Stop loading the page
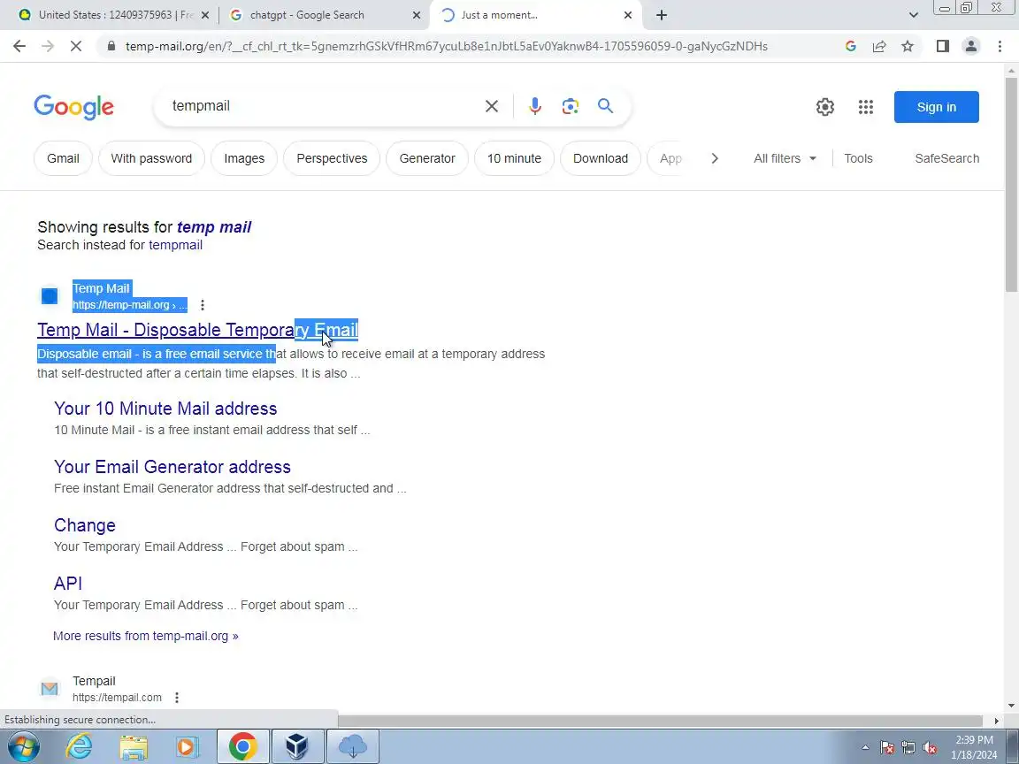This screenshot has height=764, width=1019. point(76,46)
